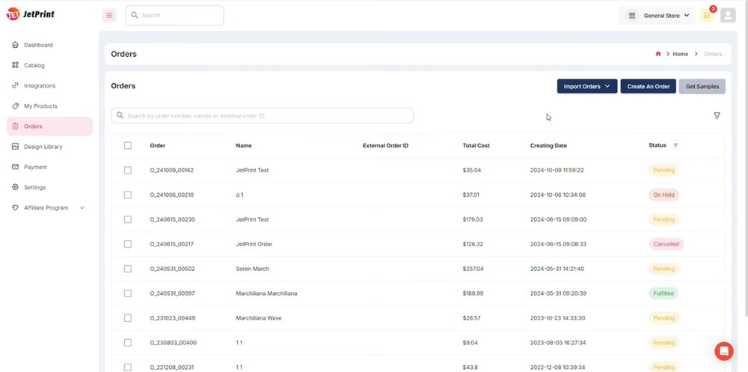This screenshot has width=748, height=372.
Task: Click the JetPrint logo
Action: tap(31, 14)
